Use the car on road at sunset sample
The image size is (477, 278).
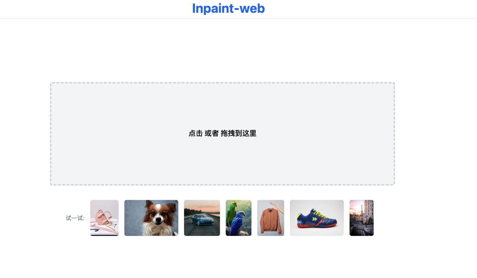(x=202, y=218)
